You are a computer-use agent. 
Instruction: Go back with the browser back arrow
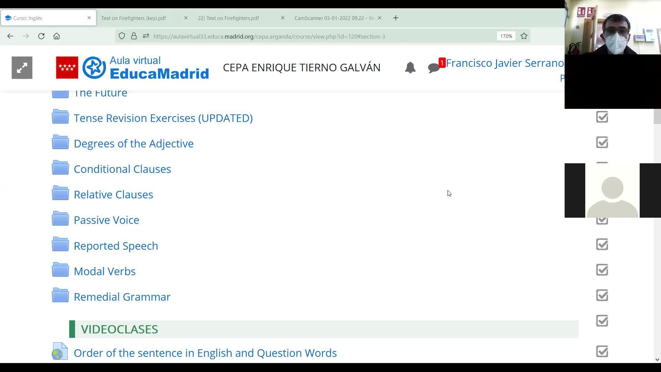click(10, 36)
